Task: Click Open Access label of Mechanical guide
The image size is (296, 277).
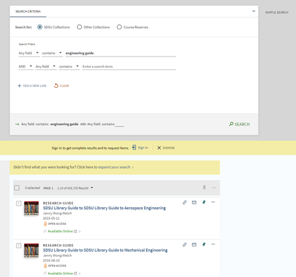Action: [x=57, y=266]
